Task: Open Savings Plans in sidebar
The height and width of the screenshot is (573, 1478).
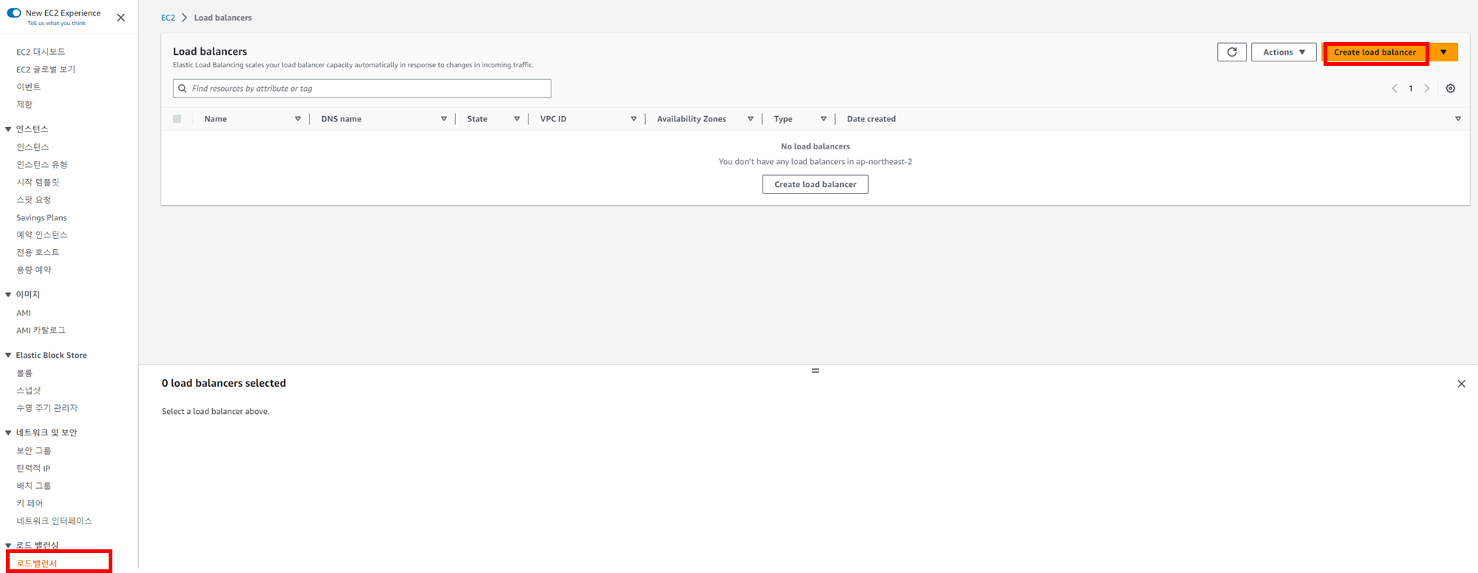Action: 41,217
